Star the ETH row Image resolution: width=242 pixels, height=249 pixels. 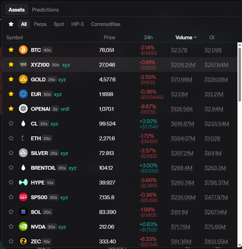(11, 138)
